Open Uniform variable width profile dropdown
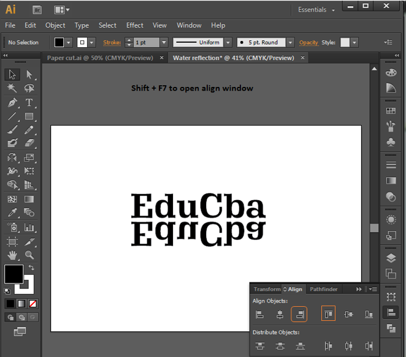406x357 pixels. coord(228,42)
